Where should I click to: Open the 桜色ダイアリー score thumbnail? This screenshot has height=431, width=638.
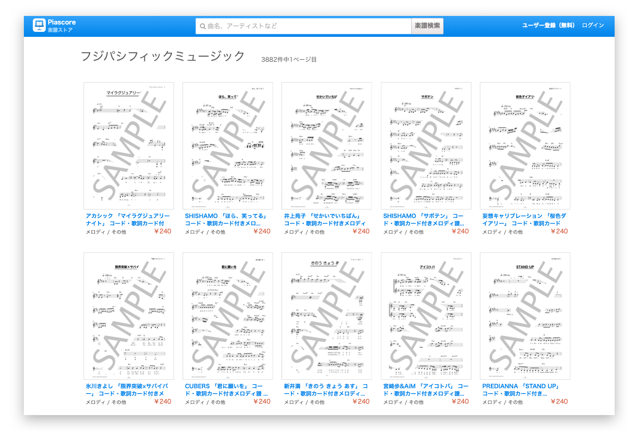(x=525, y=146)
